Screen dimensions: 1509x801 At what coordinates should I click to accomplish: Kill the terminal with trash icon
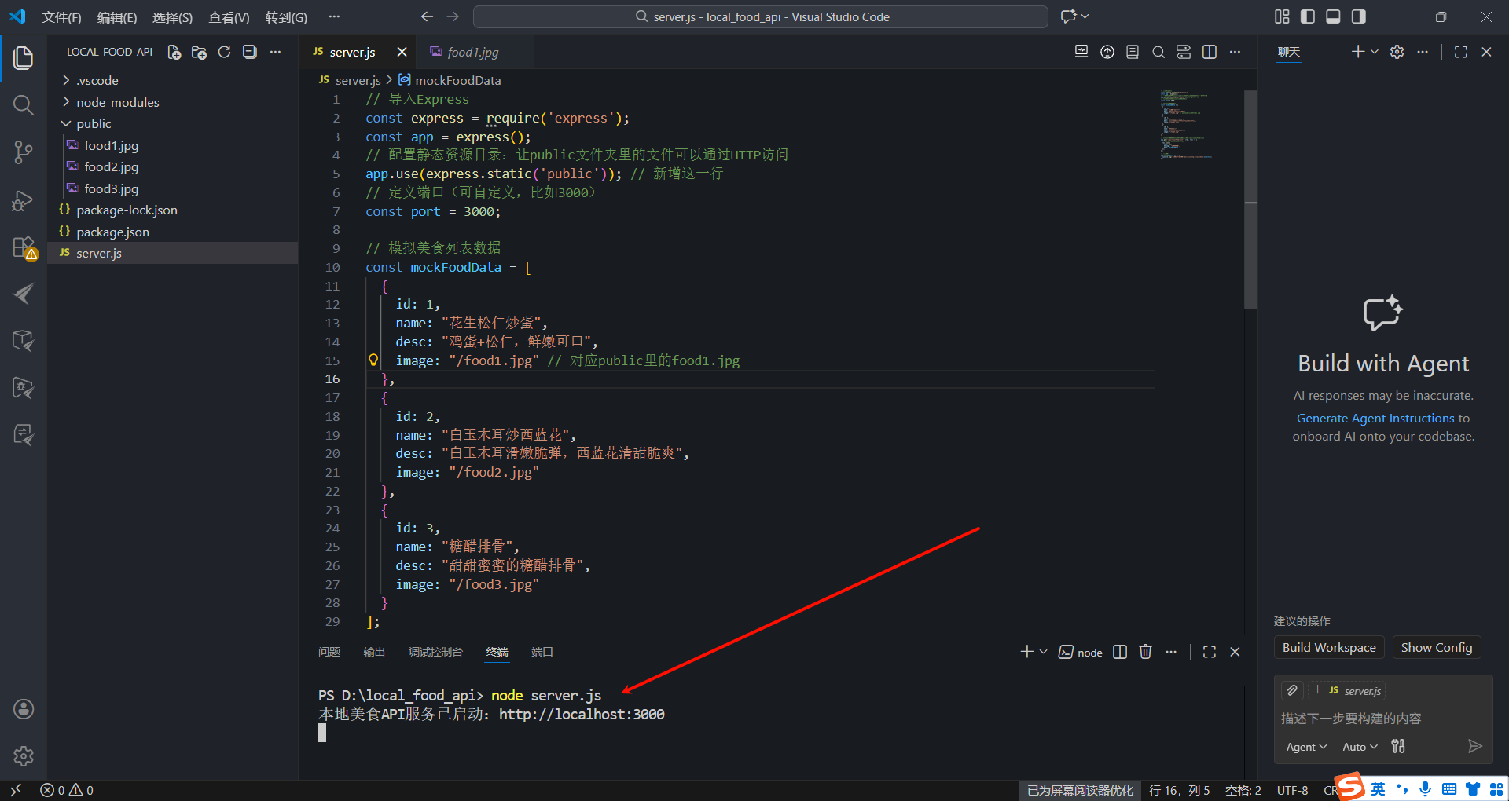(x=1146, y=652)
